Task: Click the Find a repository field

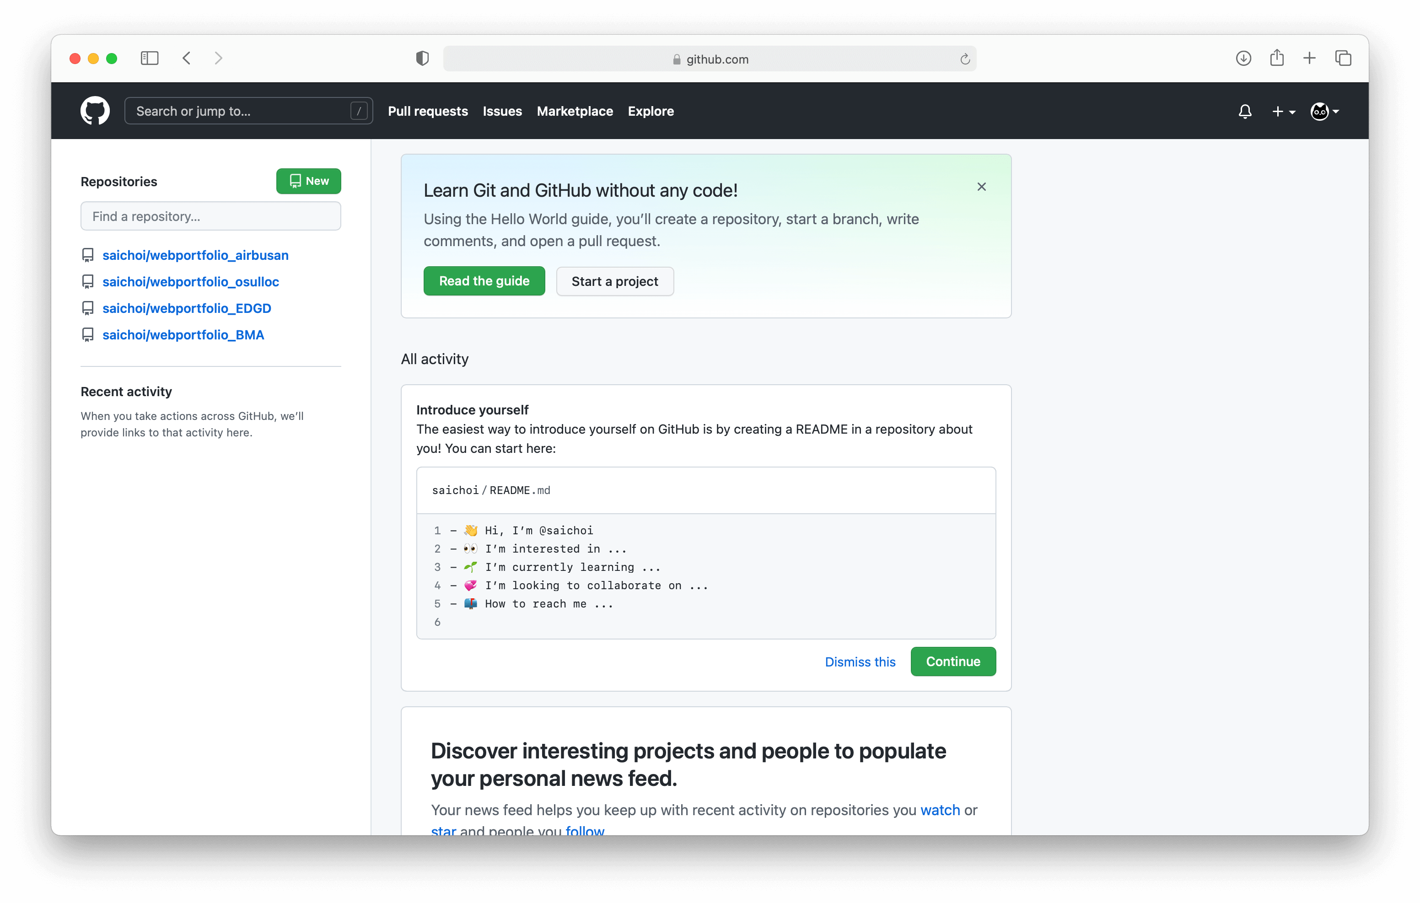Action: tap(210, 216)
